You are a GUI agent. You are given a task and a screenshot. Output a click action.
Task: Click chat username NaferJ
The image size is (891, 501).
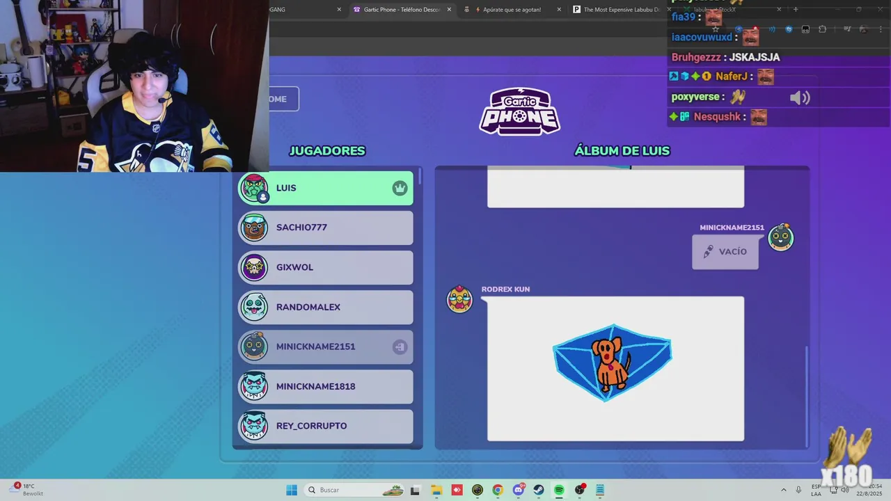[732, 77]
